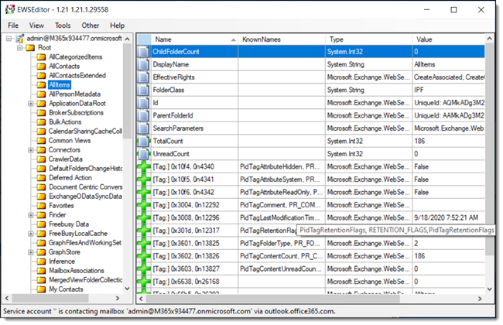Image resolution: width=503 pixels, height=325 pixels.
Task: Click the mailbox icon beside admin account
Action: click(x=20, y=39)
